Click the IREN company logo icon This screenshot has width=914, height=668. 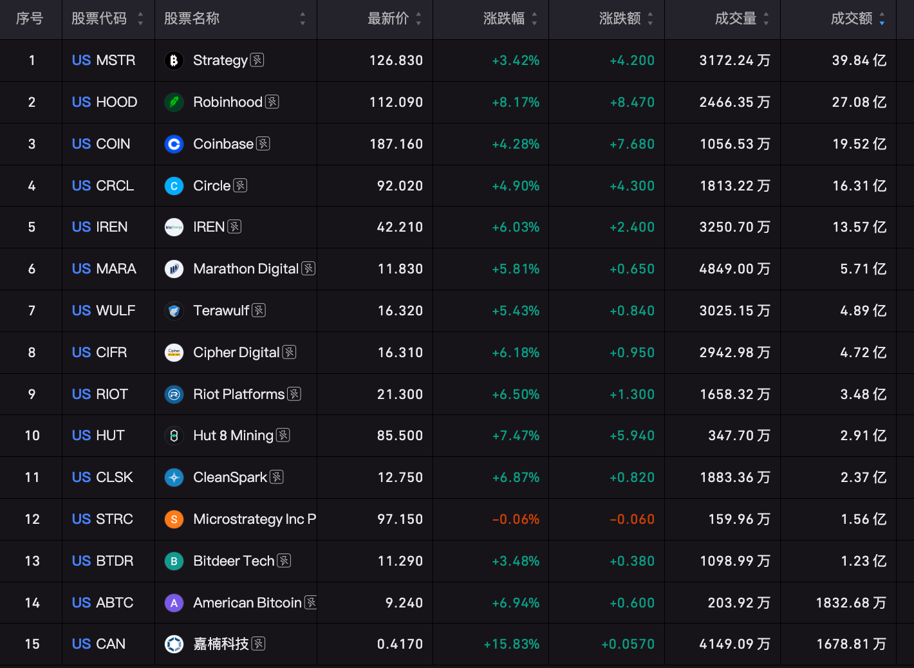[x=174, y=227]
